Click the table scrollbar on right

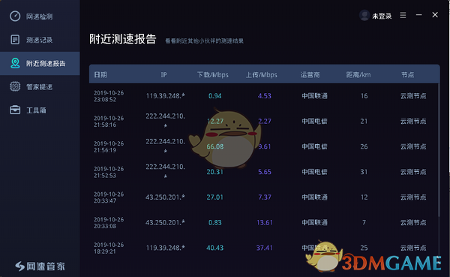click(439, 149)
